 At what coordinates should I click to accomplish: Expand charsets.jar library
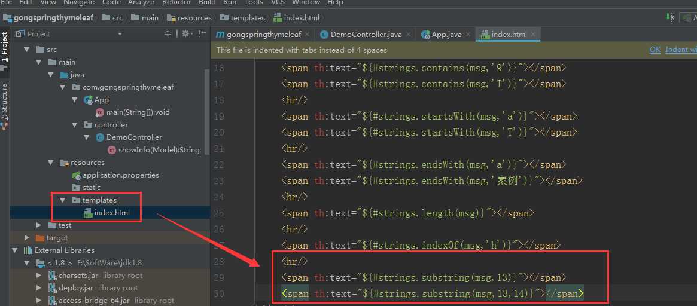coord(39,276)
